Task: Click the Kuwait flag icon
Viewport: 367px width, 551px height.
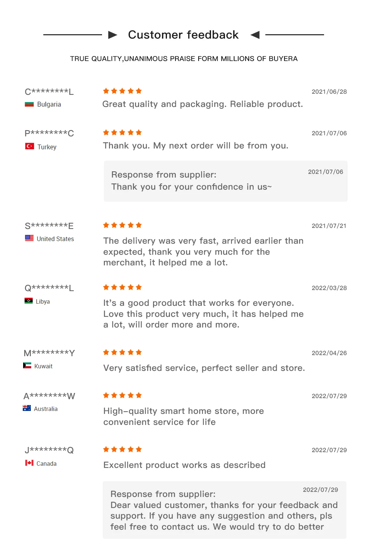Action: coord(27,365)
